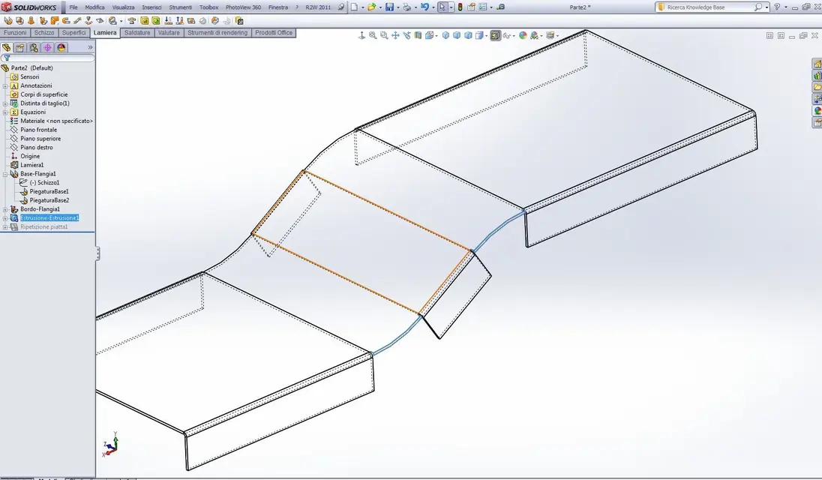
Task: Toggle the Flatten tool in Lamiera toolbar
Action: point(190,21)
